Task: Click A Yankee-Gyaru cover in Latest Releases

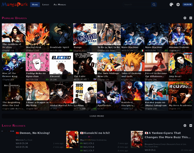Action: click(x=137, y=139)
